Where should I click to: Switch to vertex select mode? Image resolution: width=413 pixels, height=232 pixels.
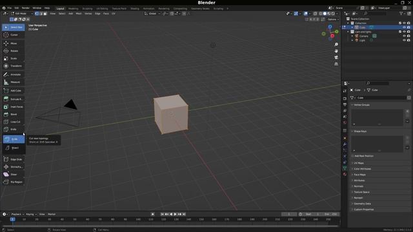[37, 14]
